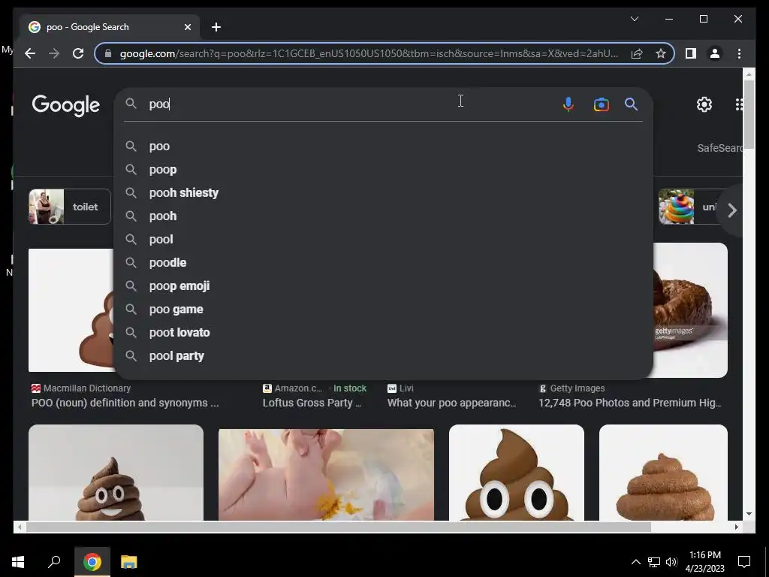This screenshot has width=769, height=577.
Task: Show hidden system tray icons
Action: (x=635, y=562)
